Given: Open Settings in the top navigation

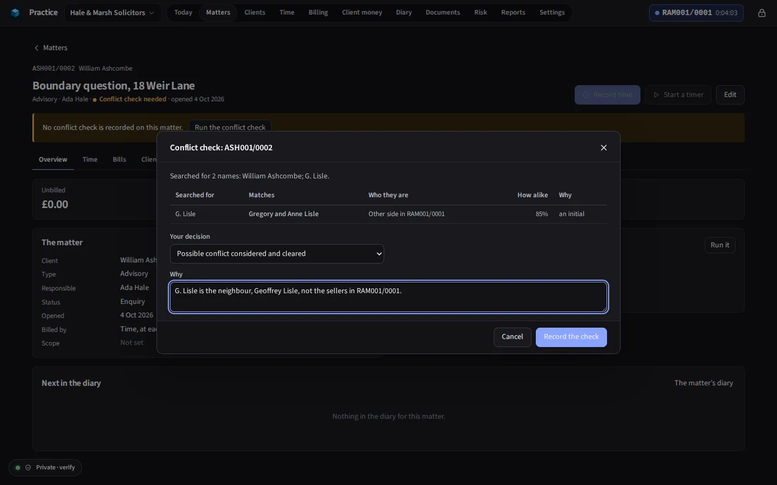Looking at the screenshot, I should (x=552, y=12).
